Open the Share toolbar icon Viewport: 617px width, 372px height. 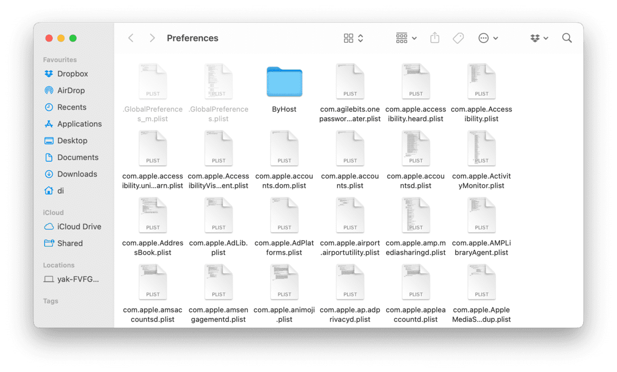pos(435,38)
